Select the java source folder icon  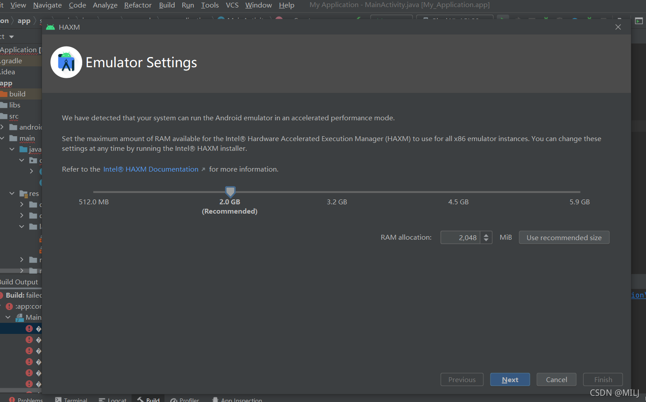(x=23, y=149)
